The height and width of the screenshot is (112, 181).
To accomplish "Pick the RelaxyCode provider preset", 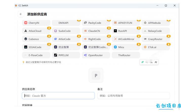I will [156, 31].
